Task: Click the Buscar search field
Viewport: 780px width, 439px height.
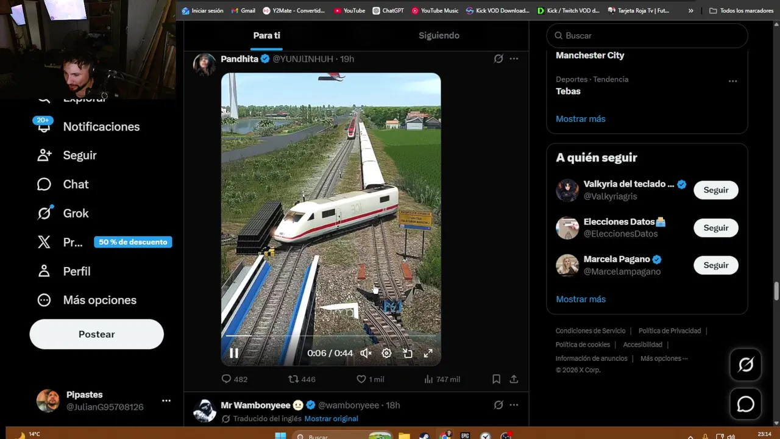Action: tap(647, 35)
